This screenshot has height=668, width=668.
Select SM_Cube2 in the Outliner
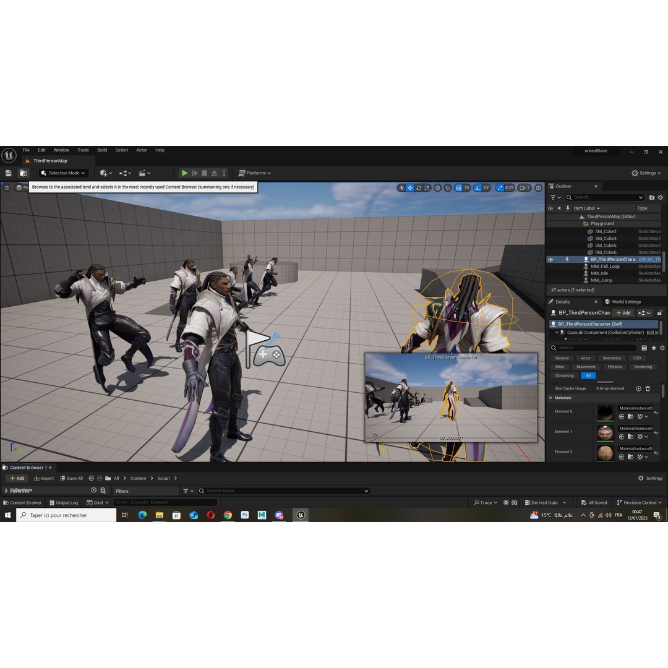pos(606,231)
